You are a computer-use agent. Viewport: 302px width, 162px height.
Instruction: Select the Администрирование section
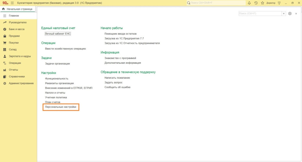21,83
